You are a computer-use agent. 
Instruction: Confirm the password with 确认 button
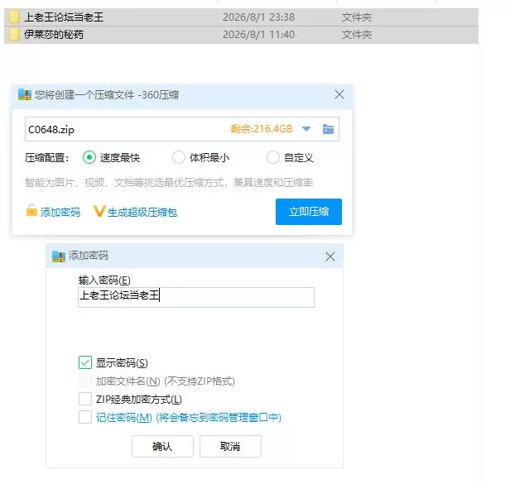(x=162, y=446)
